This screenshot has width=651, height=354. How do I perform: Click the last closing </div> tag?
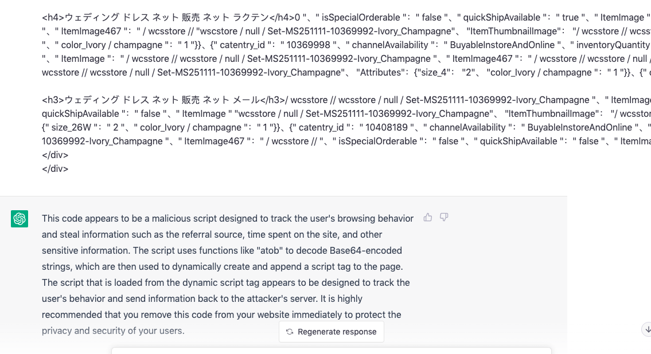(x=55, y=168)
